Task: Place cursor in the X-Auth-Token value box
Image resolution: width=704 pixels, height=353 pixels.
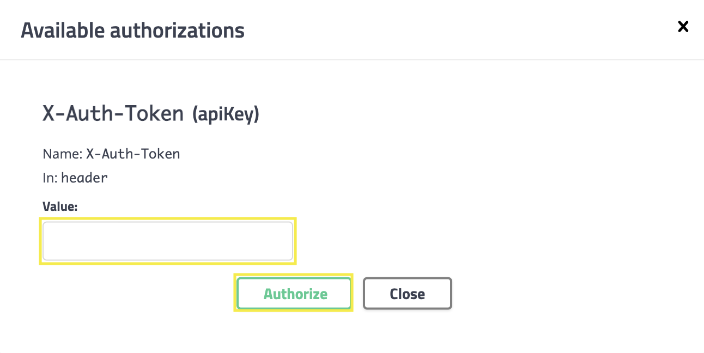Action: 168,241
